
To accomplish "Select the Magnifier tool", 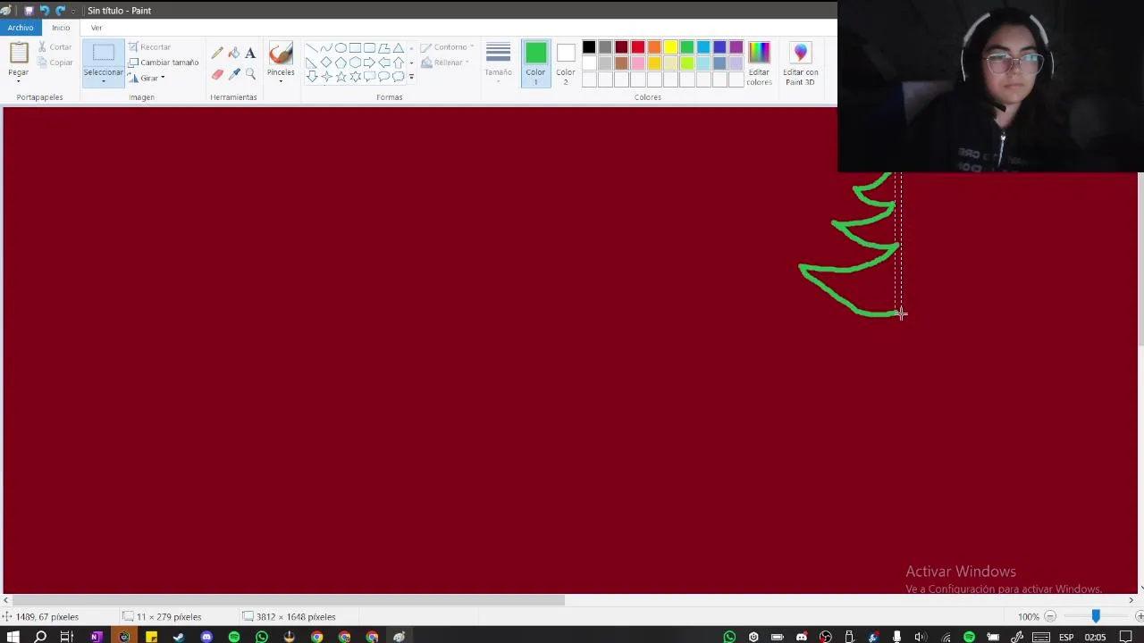I will [x=250, y=74].
